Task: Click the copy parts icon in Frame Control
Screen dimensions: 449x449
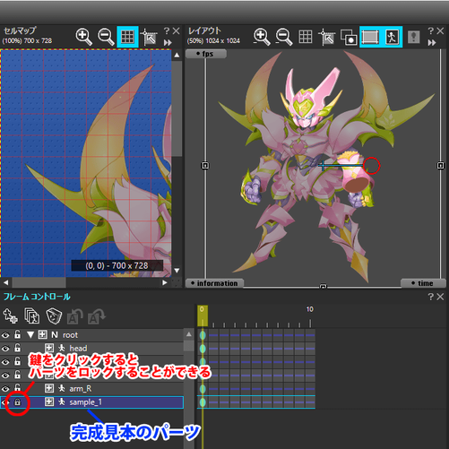Action: pos(31,316)
